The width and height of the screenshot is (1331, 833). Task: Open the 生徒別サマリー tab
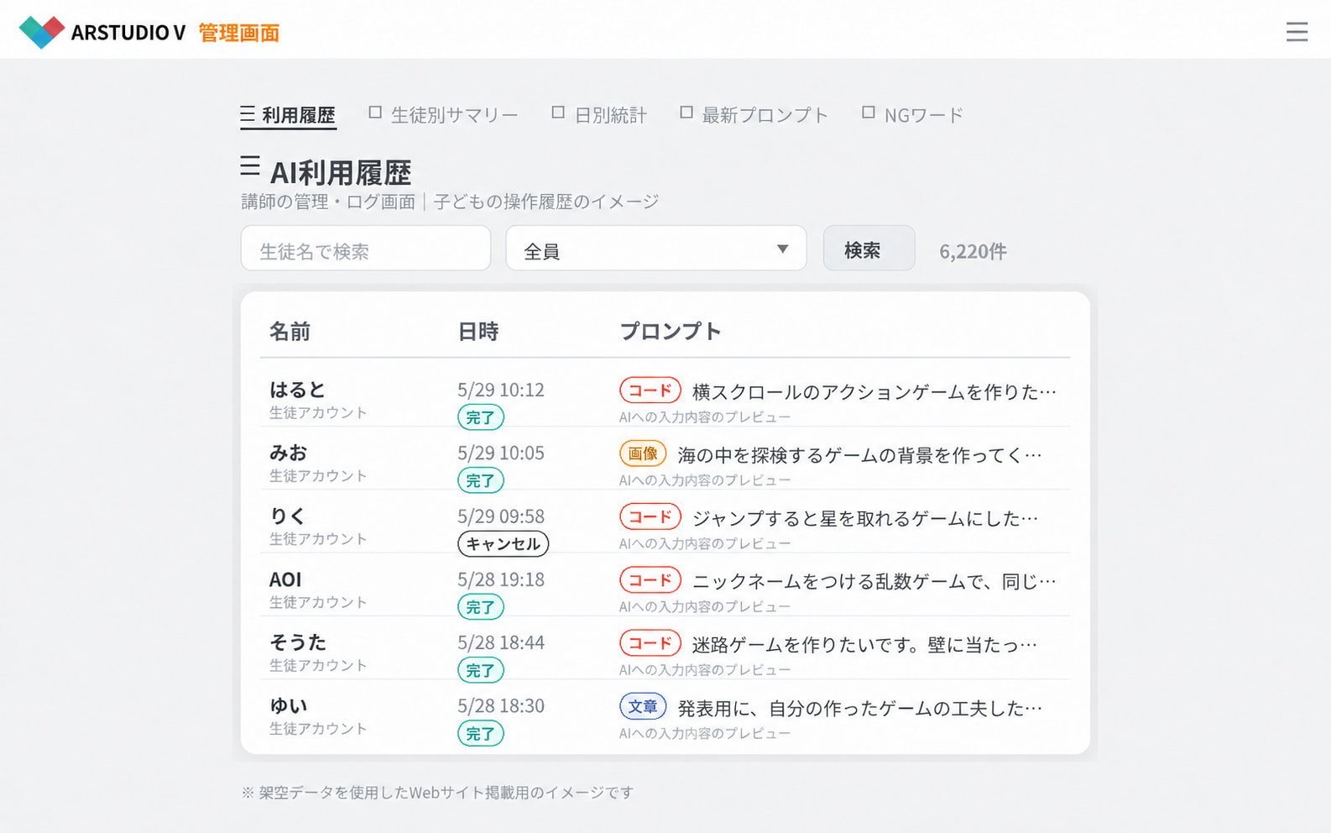(443, 115)
